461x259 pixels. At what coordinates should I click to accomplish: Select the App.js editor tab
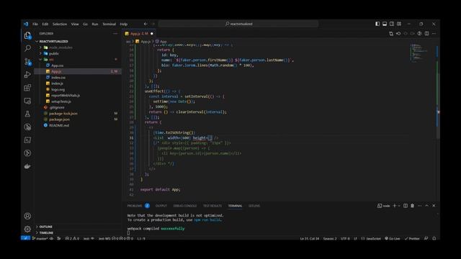[x=139, y=34]
